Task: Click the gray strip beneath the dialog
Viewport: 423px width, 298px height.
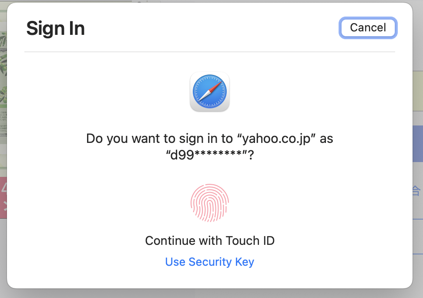Action: pos(210,294)
